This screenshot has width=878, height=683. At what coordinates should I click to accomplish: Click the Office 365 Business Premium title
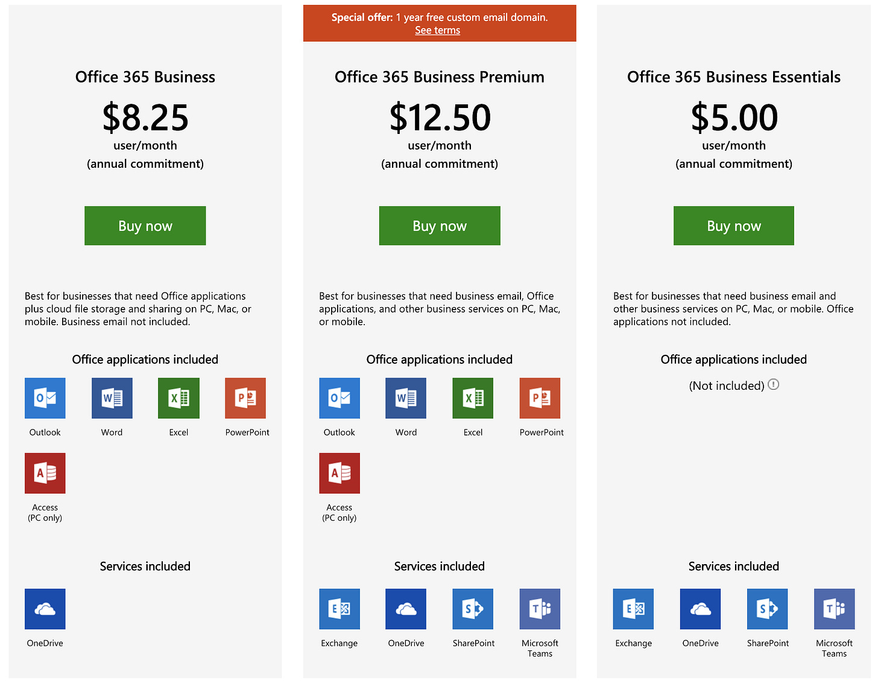(x=440, y=77)
